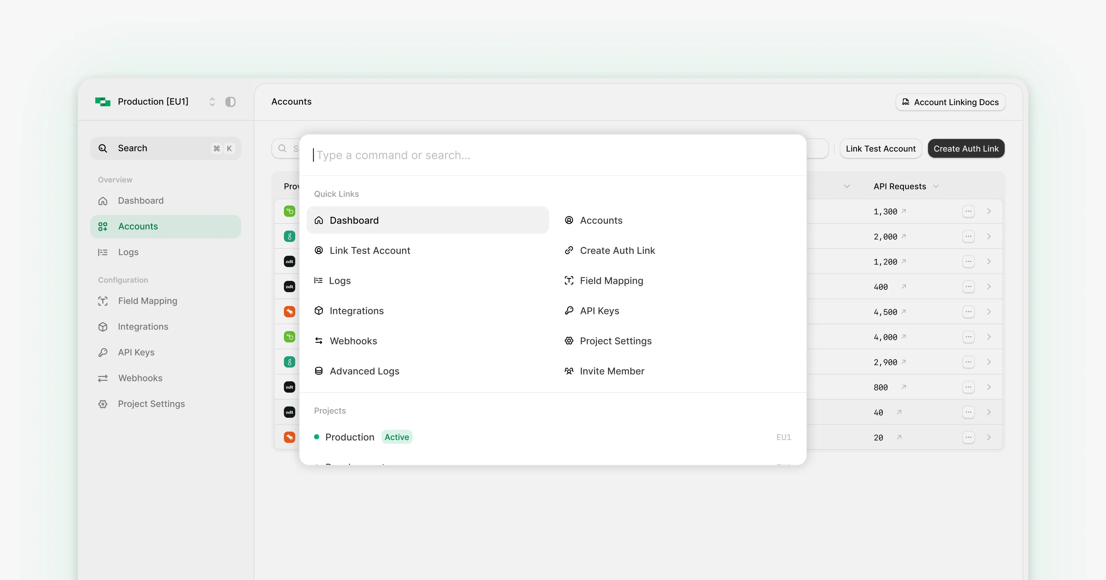The width and height of the screenshot is (1106, 580).
Task: Open Field Mapping using its sidebar icon
Action: tap(103, 301)
